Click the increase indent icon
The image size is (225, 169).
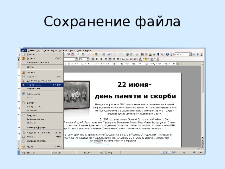click(135, 59)
